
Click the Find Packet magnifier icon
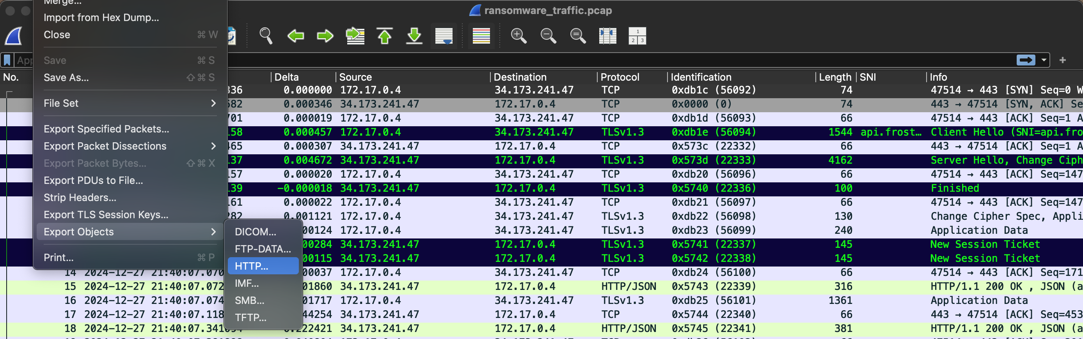tap(266, 36)
